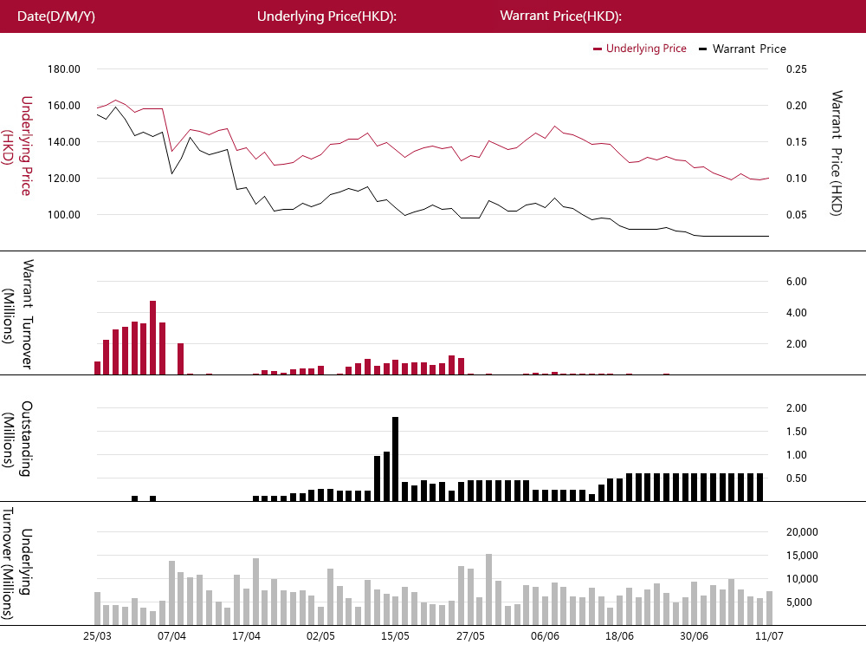Click the 10,000 Underlying Turnover axis value

802,579
